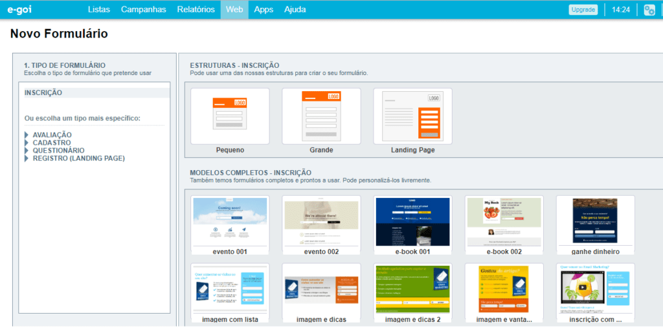The width and height of the screenshot is (663, 333).
Task: Click the Grande caption
Action: [321, 150]
